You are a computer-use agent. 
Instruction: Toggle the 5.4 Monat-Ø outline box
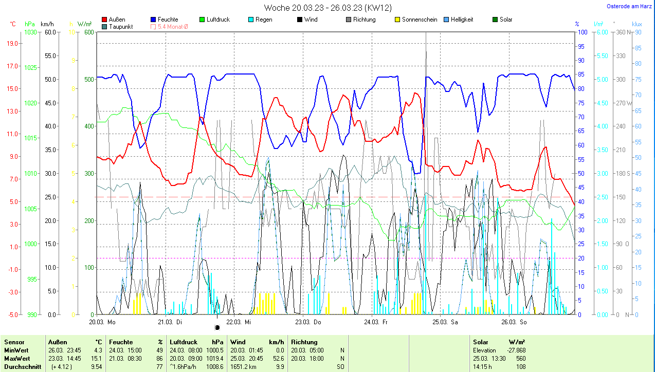click(x=153, y=26)
